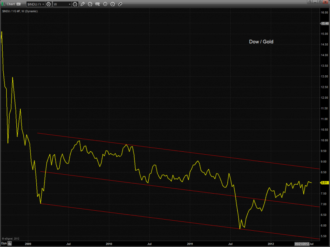This screenshot has width=330, height=247.
Task: Open the studies indicator icon
Action: point(90,4)
